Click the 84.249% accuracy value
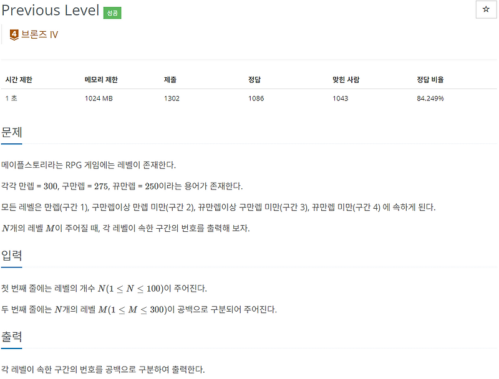 click(432, 98)
